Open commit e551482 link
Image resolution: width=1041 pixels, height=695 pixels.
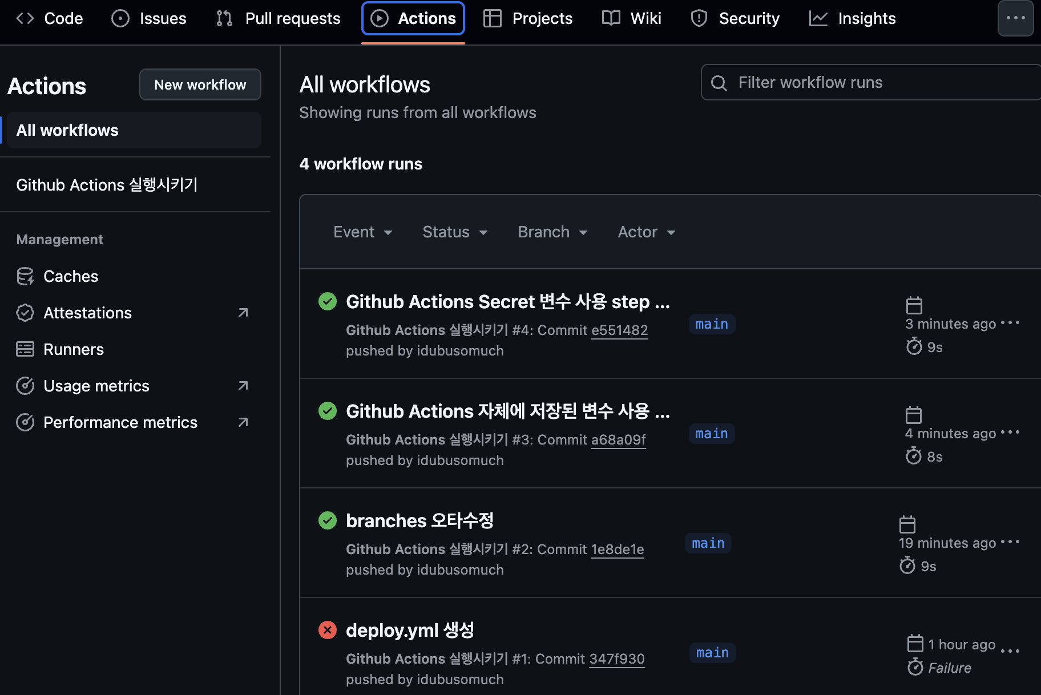click(620, 330)
